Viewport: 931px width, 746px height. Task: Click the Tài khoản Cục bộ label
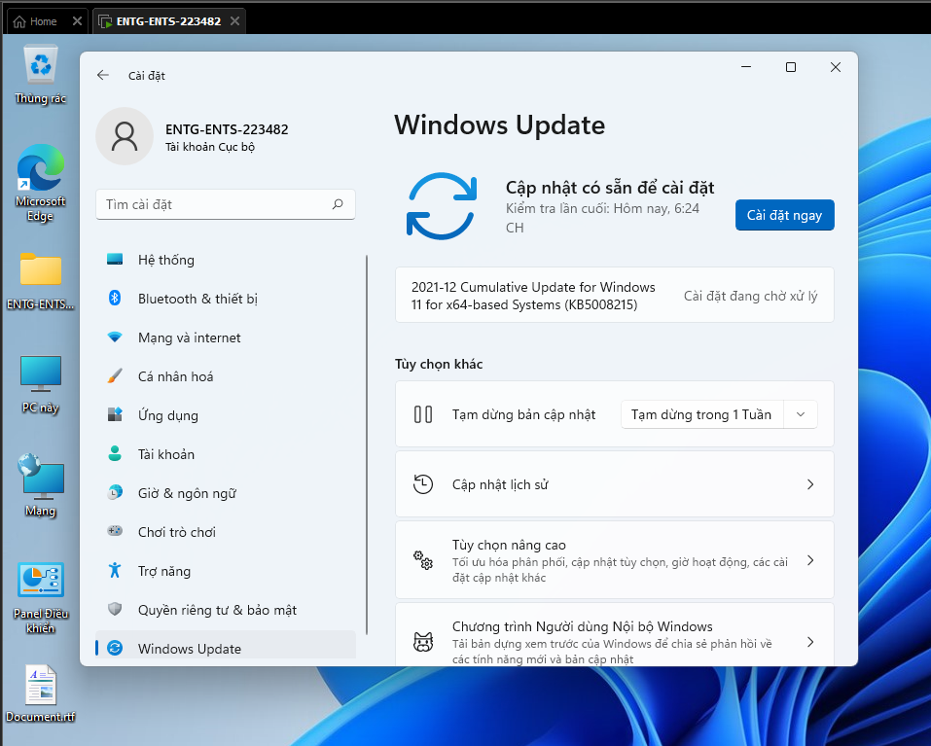click(x=210, y=147)
